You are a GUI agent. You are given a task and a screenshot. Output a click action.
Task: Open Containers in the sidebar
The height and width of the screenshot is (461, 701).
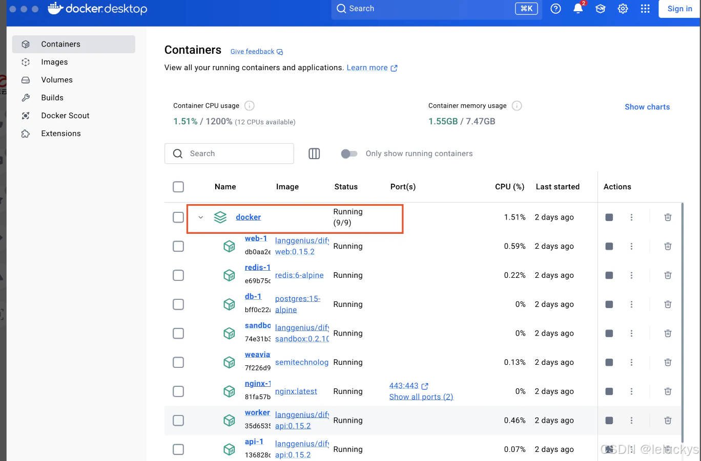[x=74, y=44]
